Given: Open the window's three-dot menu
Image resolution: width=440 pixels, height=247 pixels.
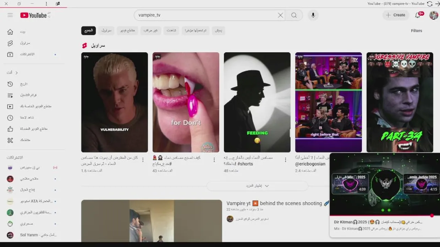Looking at the screenshot, I should coord(46,4).
